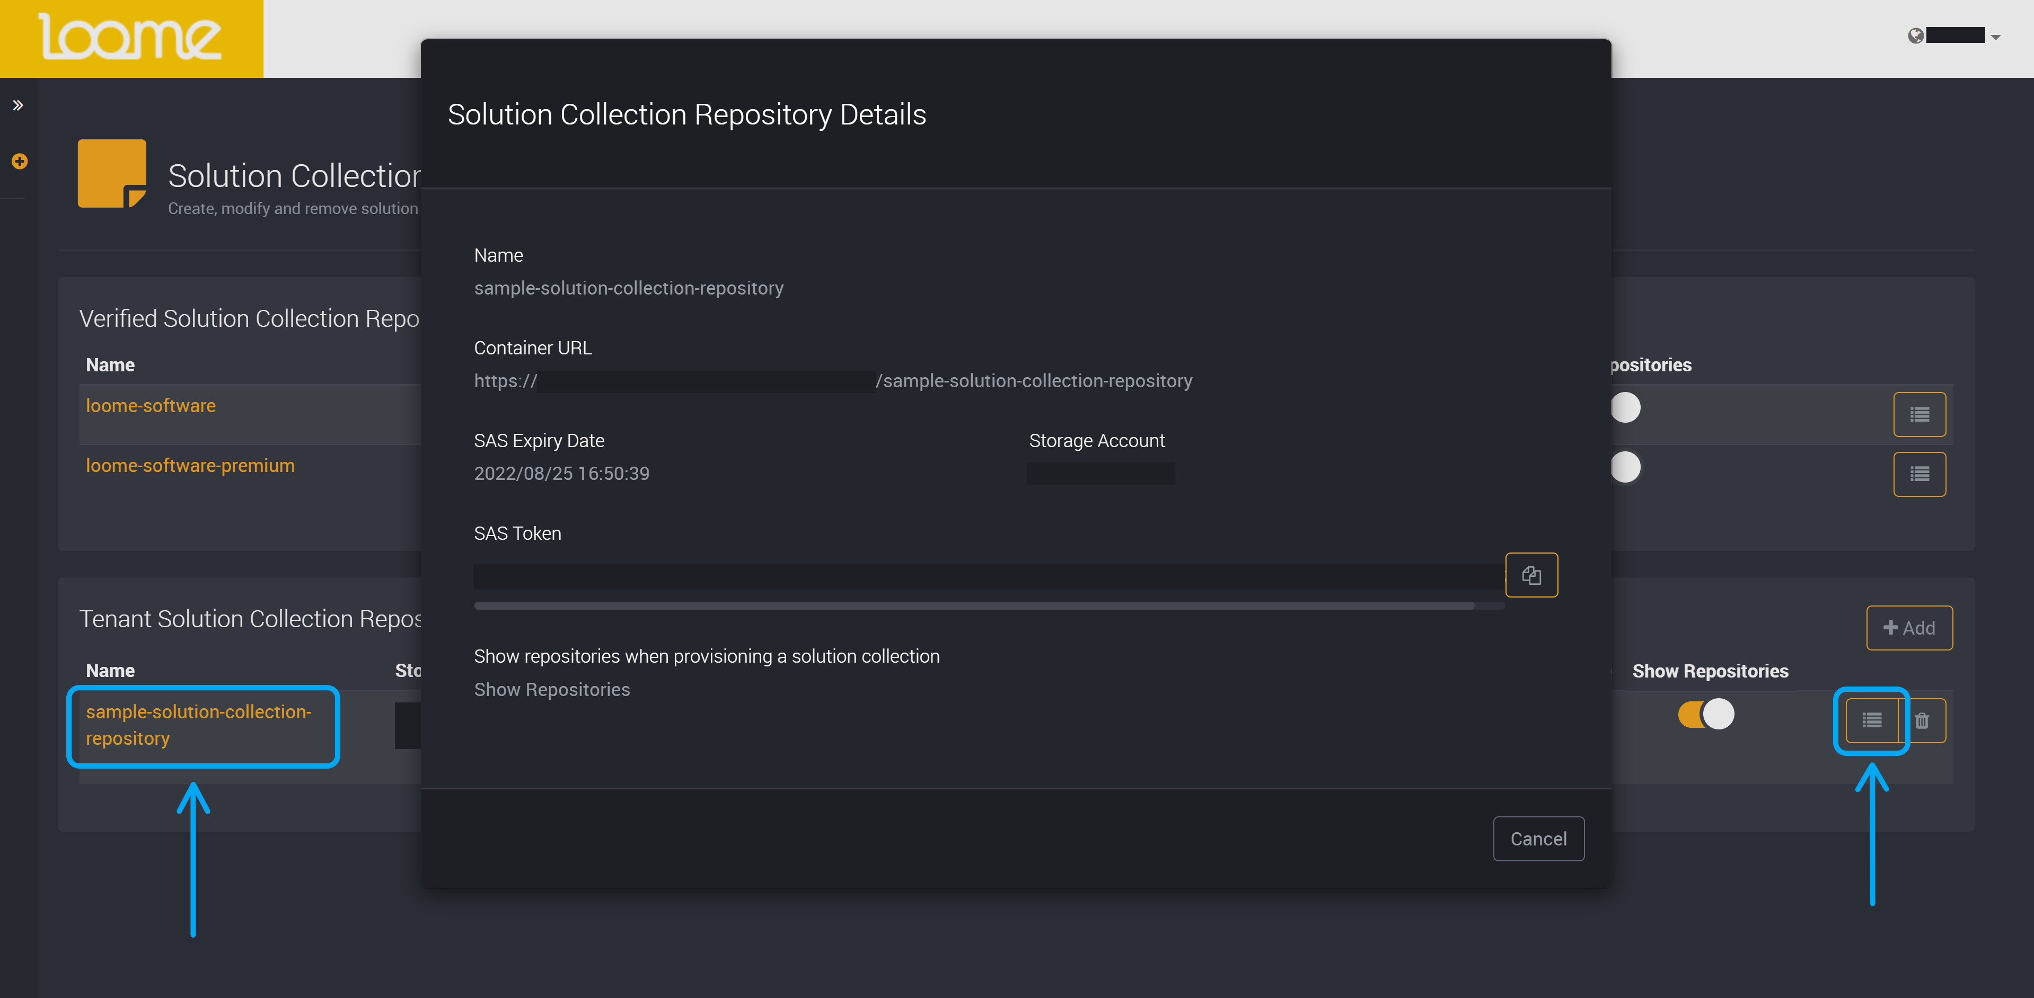
Task: Click the SAS Token field
Action: tap(989, 577)
